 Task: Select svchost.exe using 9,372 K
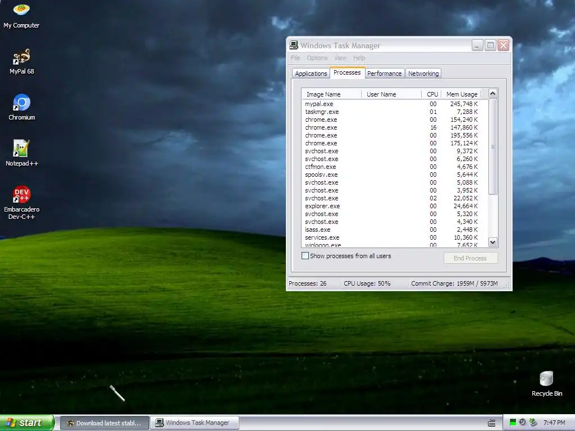[x=395, y=151]
